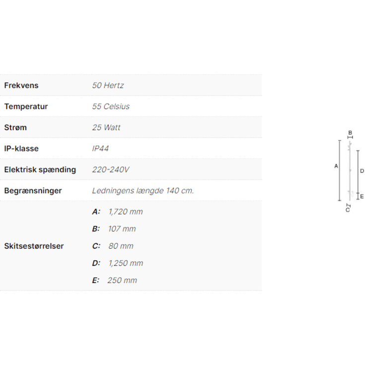Open the product dimension sketch diagram
This screenshot has width=365, height=365.
(349, 171)
